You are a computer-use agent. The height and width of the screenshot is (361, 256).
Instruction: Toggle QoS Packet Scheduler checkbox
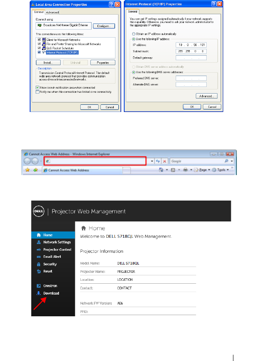(x=39, y=48)
